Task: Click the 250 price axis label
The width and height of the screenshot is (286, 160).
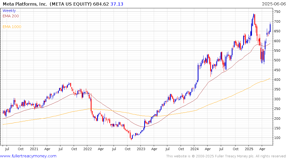Action: [x=277, y=109]
